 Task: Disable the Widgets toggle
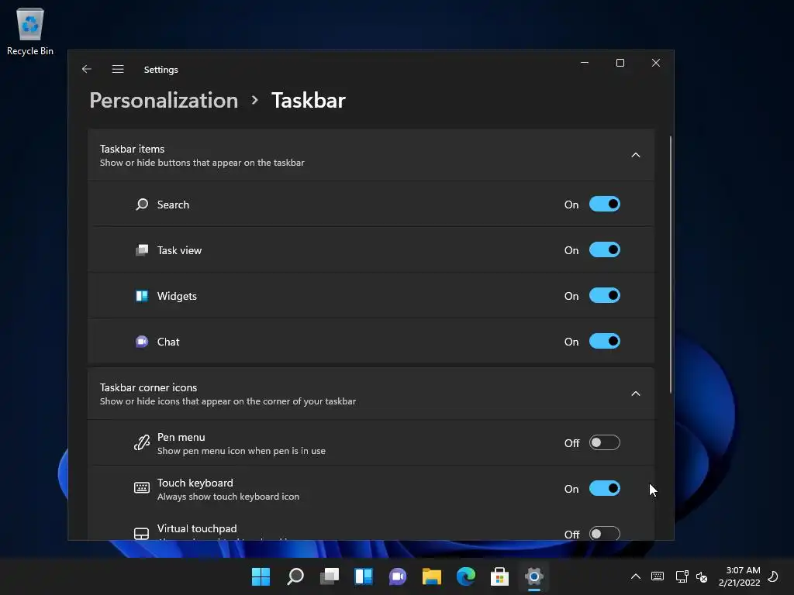605,296
